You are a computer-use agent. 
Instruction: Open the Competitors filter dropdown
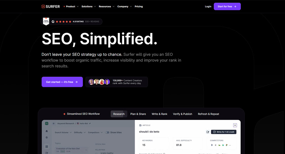point(95,133)
